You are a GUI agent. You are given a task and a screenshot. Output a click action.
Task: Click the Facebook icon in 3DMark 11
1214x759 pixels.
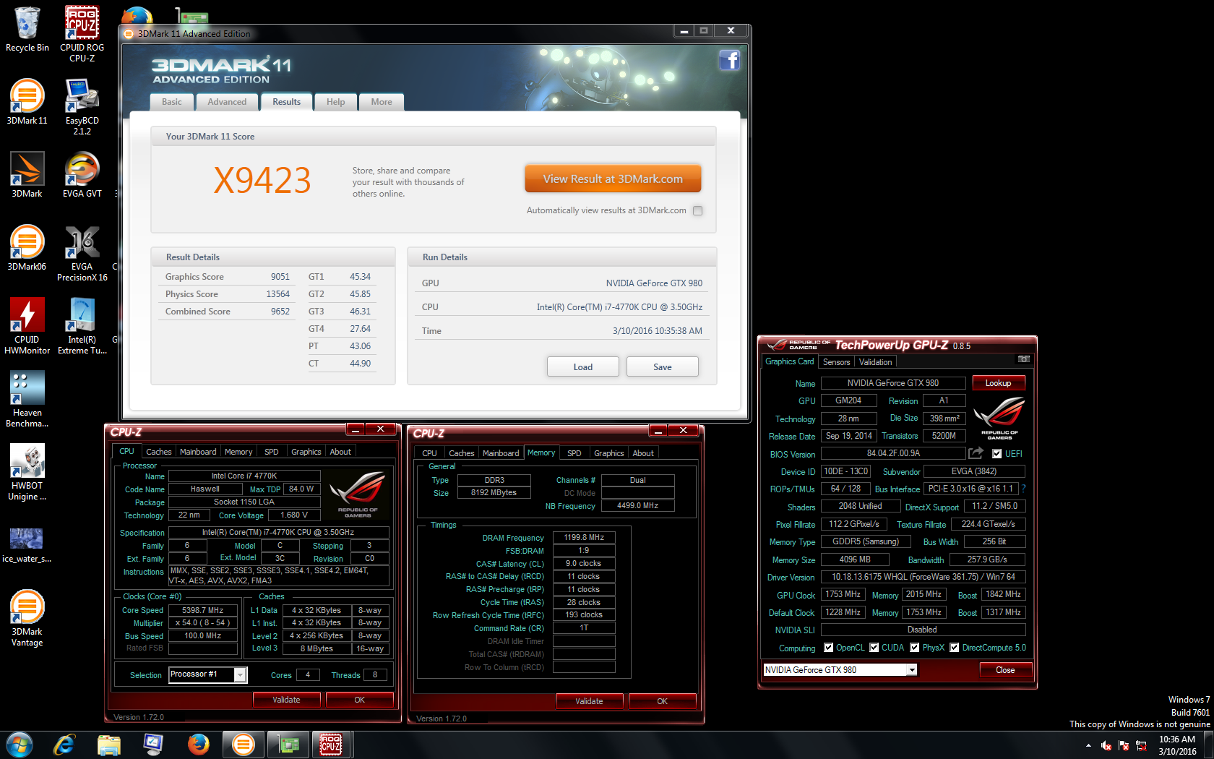pyautogui.click(x=729, y=60)
